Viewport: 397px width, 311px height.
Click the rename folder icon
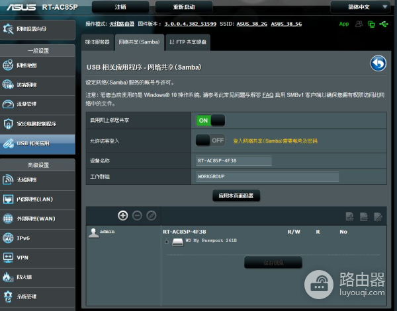tap(378, 217)
